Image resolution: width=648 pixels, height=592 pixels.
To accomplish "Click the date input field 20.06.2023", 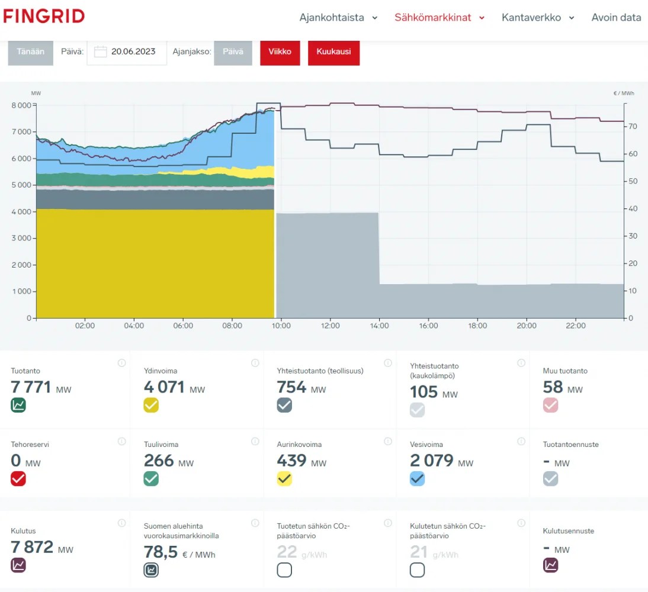I will 133,52.
